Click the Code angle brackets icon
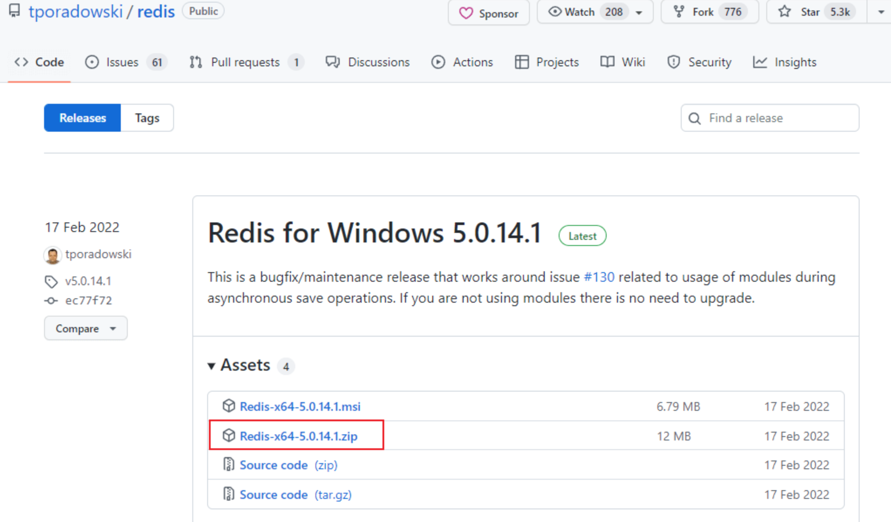The width and height of the screenshot is (891, 522). [x=21, y=62]
